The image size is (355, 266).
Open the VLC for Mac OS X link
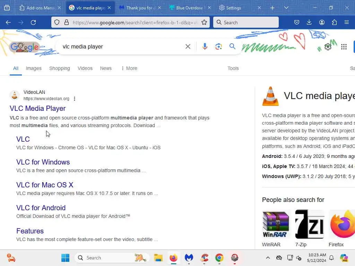45,185
